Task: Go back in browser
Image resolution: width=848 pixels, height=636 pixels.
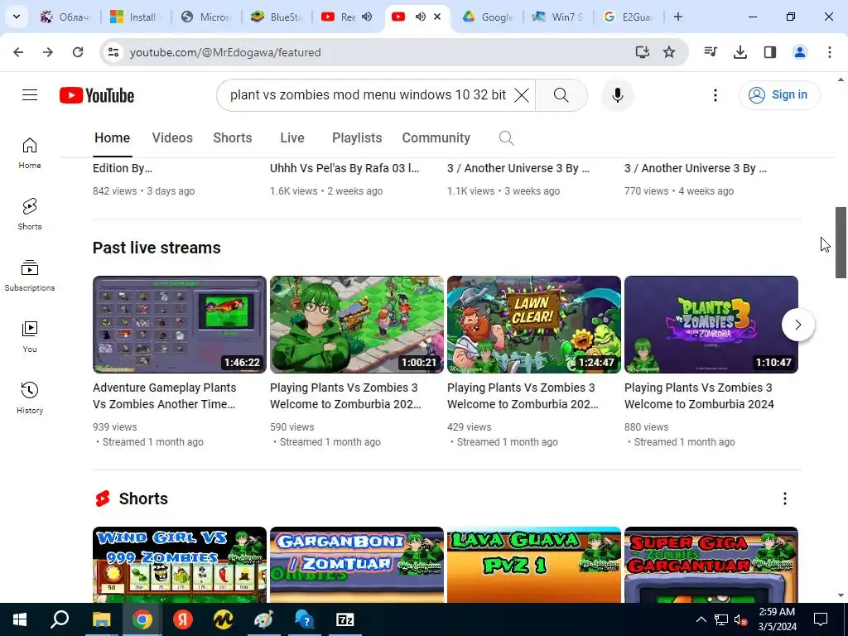Action: point(18,52)
